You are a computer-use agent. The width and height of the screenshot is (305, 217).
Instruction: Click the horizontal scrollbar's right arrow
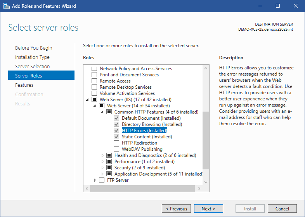coord(200,188)
